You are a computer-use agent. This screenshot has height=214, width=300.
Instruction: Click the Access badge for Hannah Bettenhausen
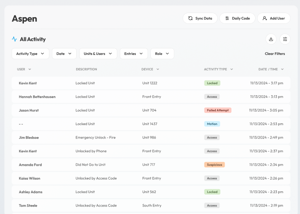pyautogui.click(x=212, y=97)
